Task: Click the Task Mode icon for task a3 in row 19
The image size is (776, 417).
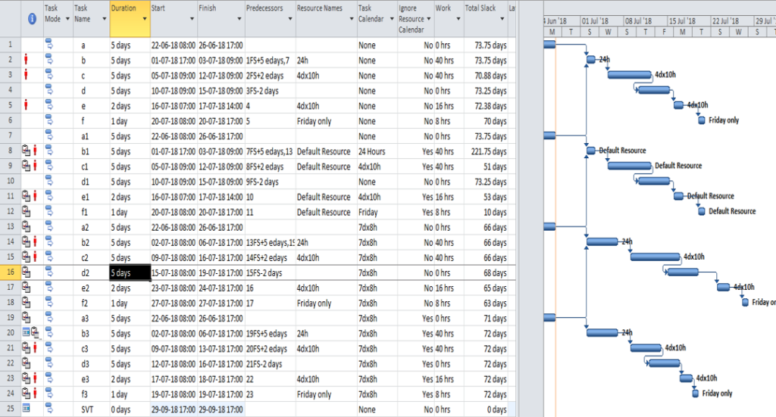Action: [49, 318]
